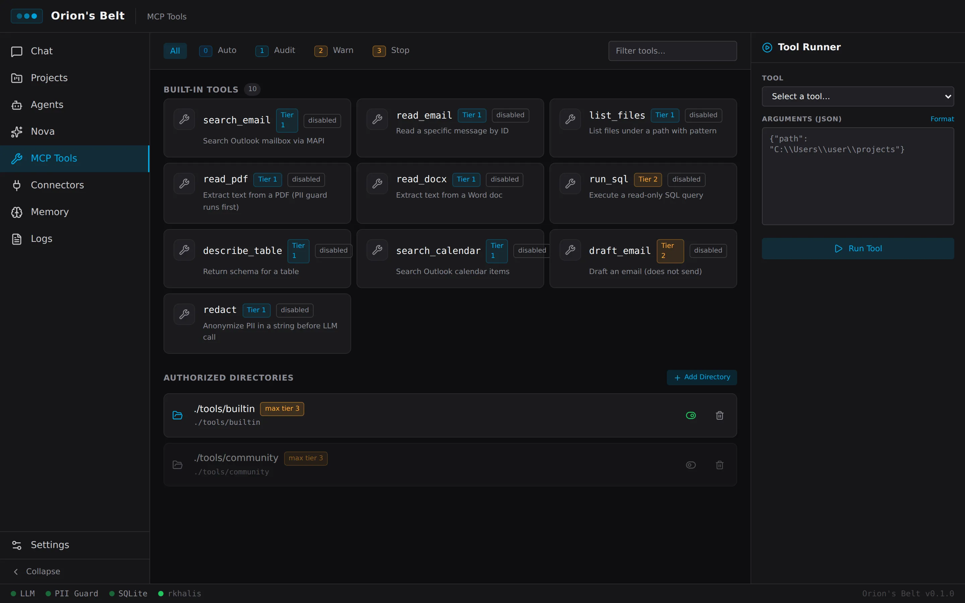Select MCP Tools in the sidebar
Screen dimensions: 965x603
pyautogui.click(x=75, y=158)
